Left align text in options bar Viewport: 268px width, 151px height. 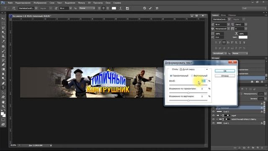click(x=99, y=8)
